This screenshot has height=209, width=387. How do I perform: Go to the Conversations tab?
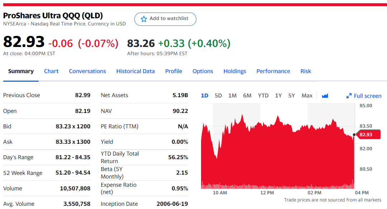(87, 71)
